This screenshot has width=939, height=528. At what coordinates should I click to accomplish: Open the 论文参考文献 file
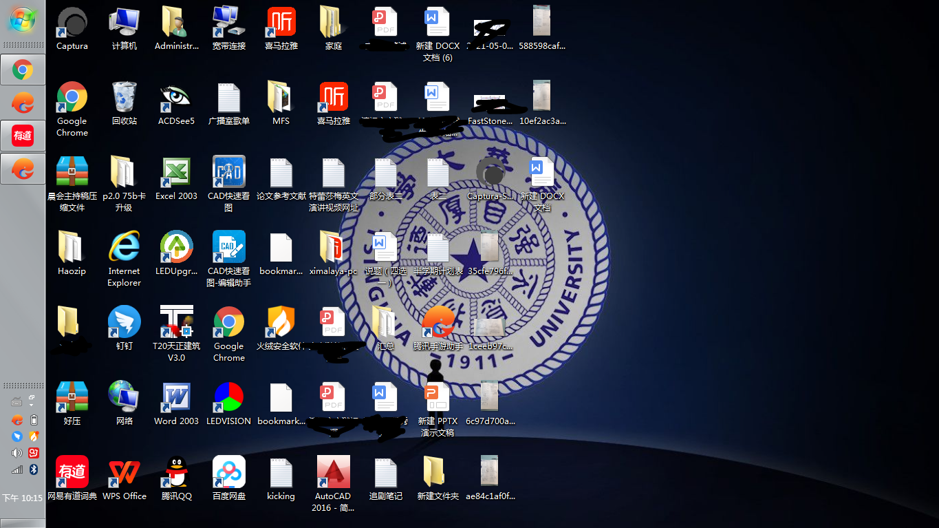[x=281, y=179]
